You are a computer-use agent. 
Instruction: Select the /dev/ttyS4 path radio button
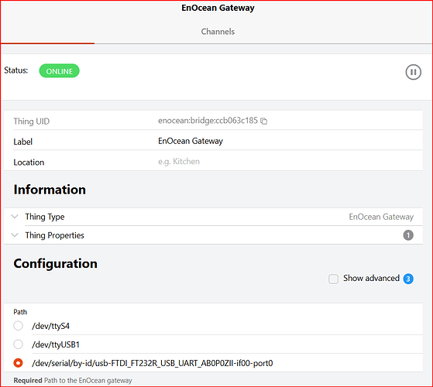tap(19, 326)
